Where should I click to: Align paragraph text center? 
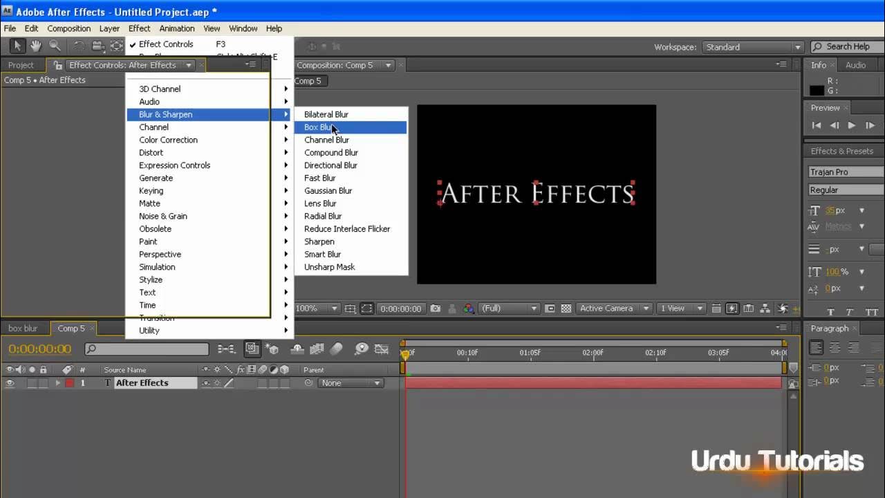835,348
